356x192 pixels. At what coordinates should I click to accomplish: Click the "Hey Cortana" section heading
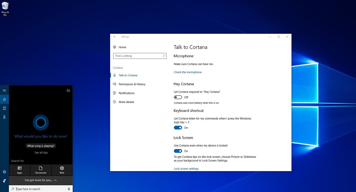pos(184,84)
